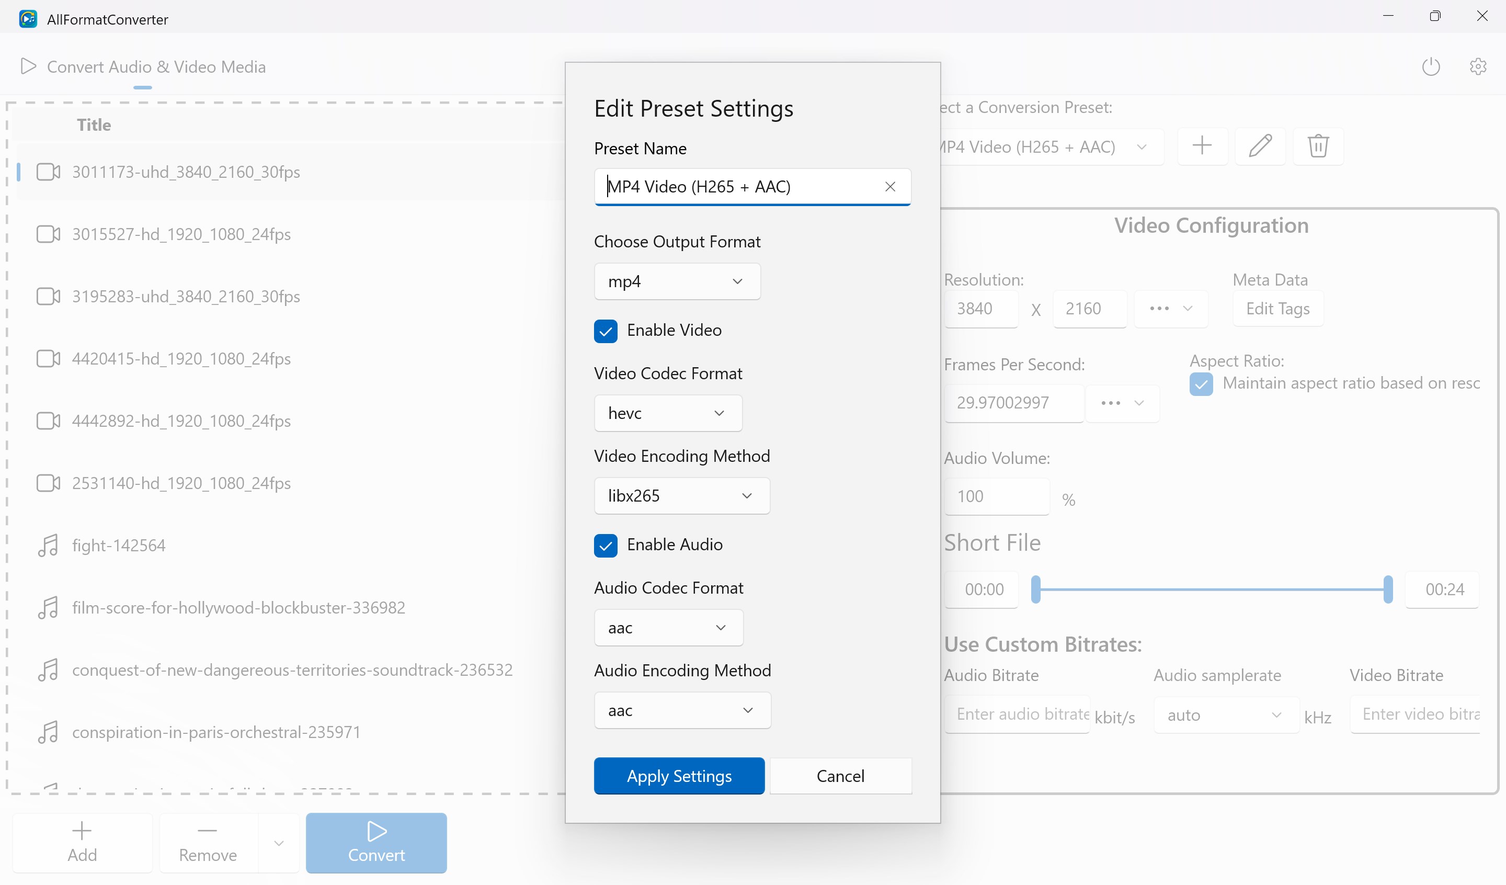Expand the hevc video codec dropdown

(x=668, y=413)
